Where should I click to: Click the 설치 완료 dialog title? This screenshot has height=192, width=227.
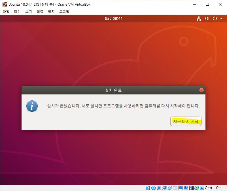(113, 90)
